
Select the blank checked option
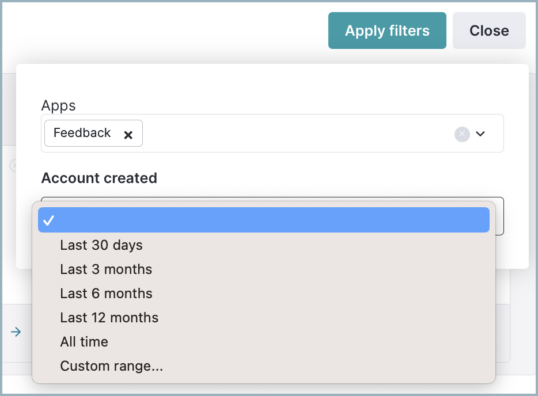263,220
